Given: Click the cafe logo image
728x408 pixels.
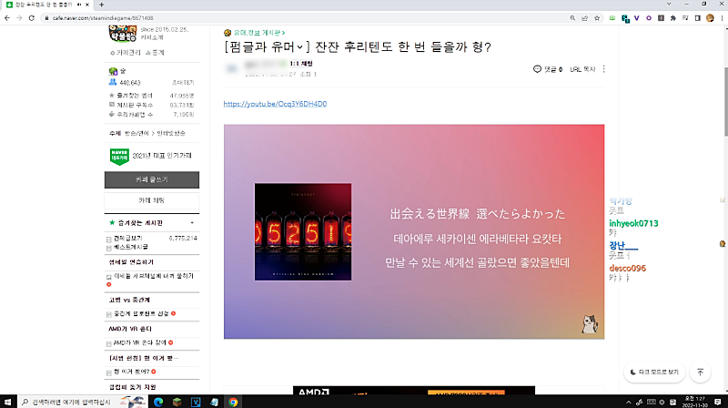Looking at the screenshot, I should [x=123, y=34].
